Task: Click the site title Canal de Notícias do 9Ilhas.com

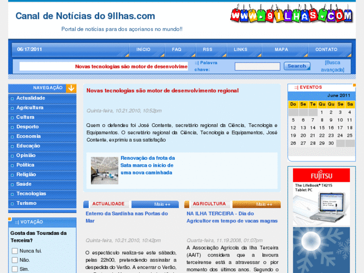Action: [85, 16]
